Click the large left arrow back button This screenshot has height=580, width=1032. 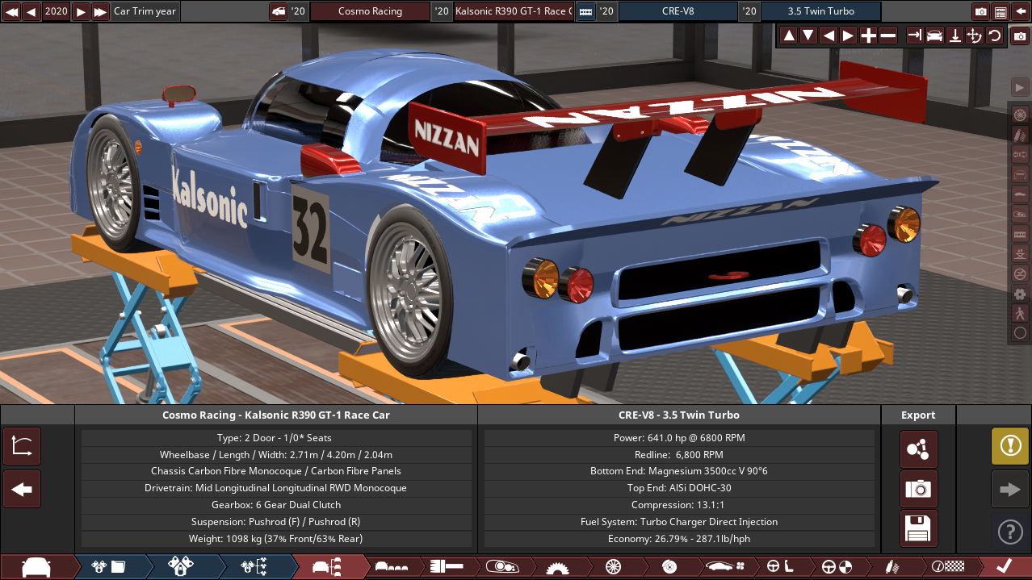click(22, 489)
